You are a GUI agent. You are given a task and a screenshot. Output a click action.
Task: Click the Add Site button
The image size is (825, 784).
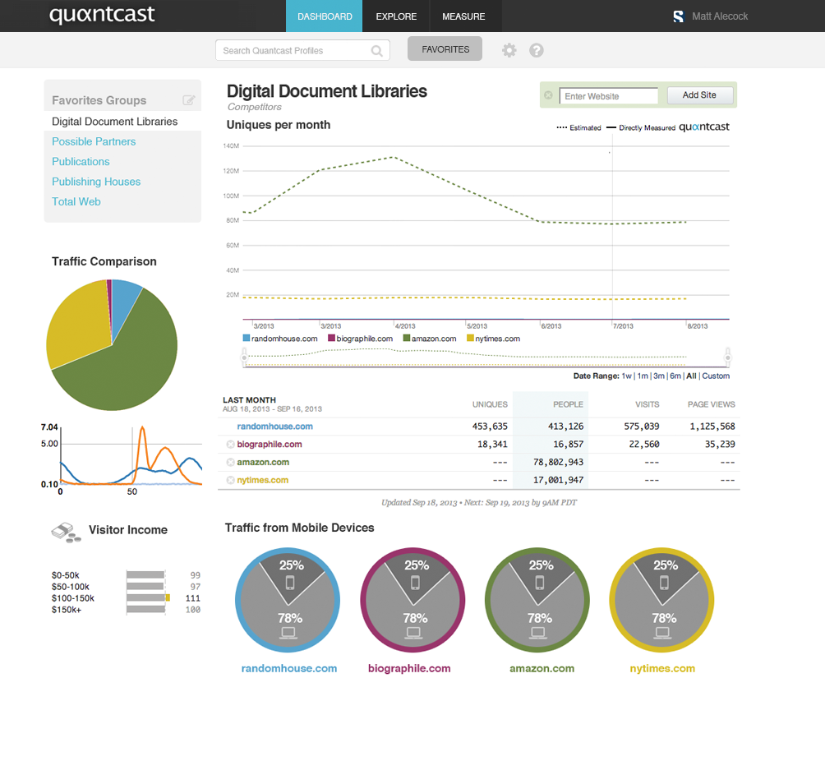click(700, 95)
